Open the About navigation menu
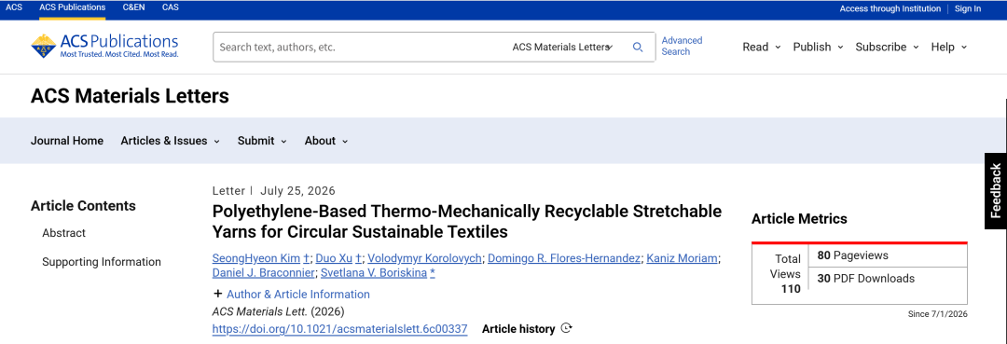The width and height of the screenshot is (1007, 344). (x=326, y=141)
